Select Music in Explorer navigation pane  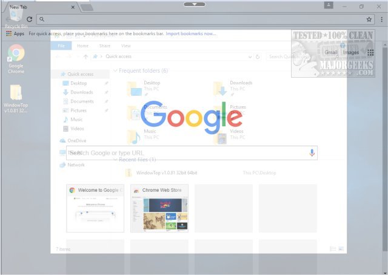(76, 120)
